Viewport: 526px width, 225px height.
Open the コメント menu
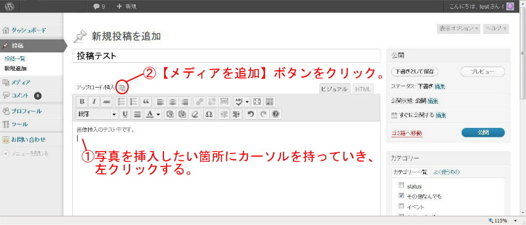pos(20,96)
